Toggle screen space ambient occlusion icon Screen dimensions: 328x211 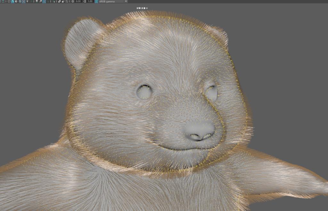coord(37,2)
